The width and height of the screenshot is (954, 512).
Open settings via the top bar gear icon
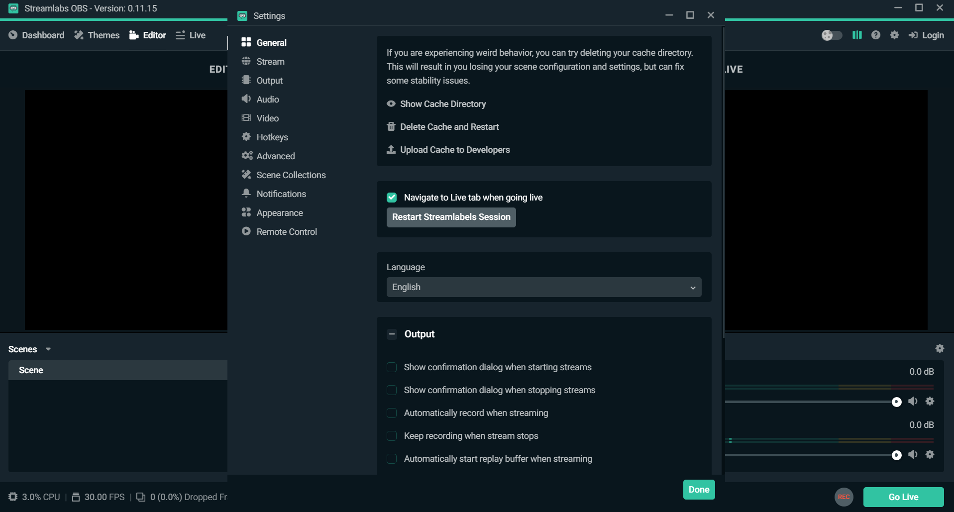pyautogui.click(x=895, y=35)
